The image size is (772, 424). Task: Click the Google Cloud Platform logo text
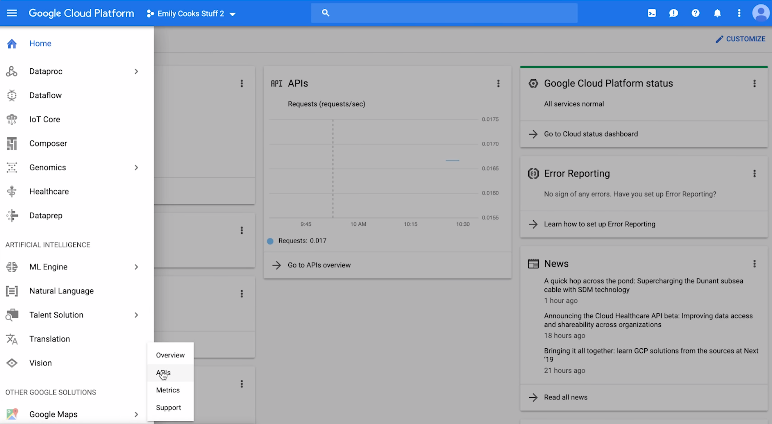pyautogui.click(x=81, y=13)
